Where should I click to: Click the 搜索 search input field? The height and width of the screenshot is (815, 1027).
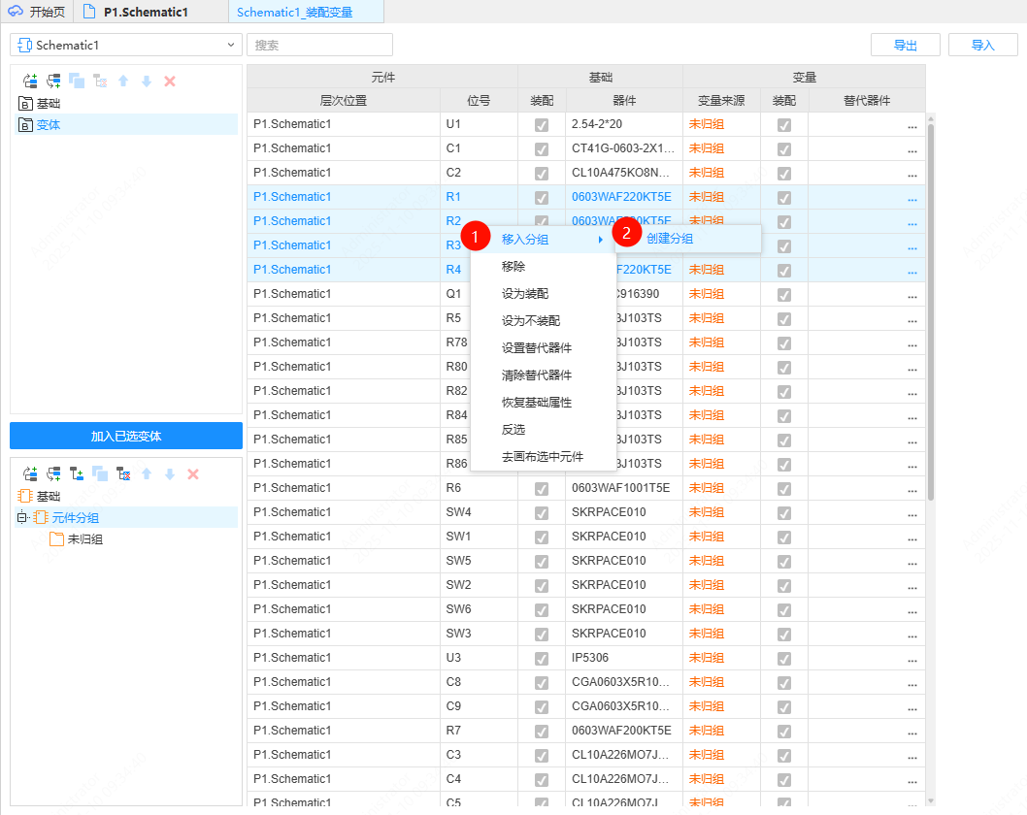pyautogui.click(x=320, y=45)
